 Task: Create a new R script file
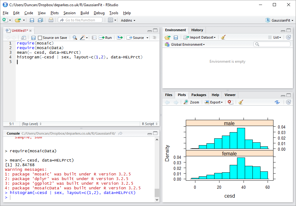(x=5, y=20)
